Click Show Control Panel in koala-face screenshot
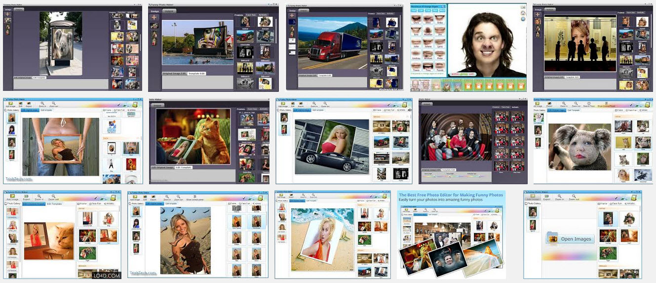 click(607, 105)
